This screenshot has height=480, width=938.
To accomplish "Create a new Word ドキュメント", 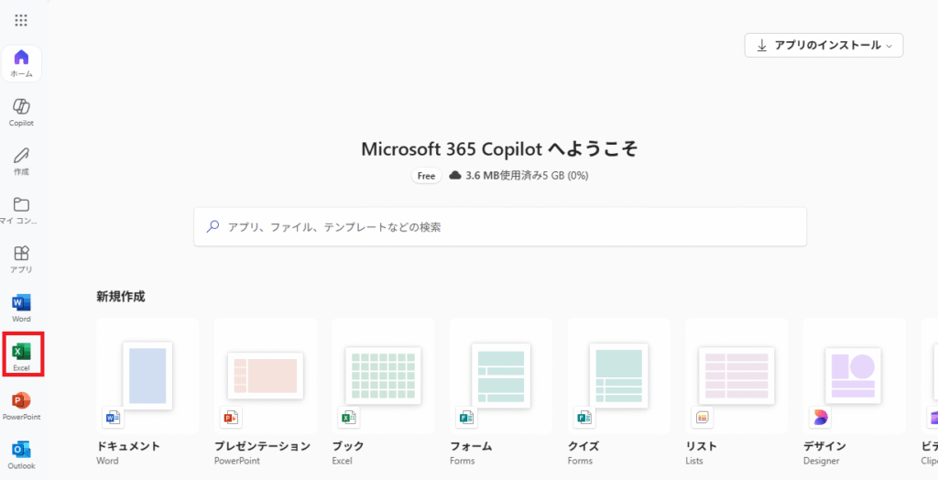I will [147, 393].
